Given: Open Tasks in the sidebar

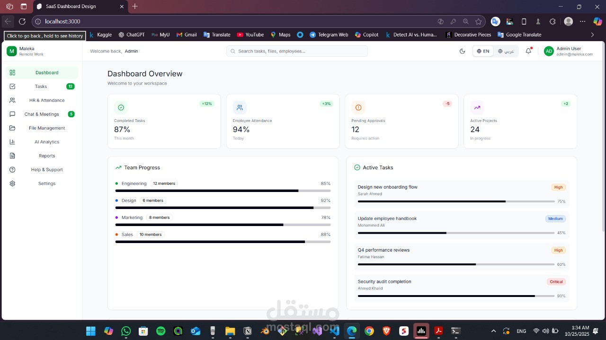Looking at the screenshot, I should pyautogui.click(x=42, y=87).
